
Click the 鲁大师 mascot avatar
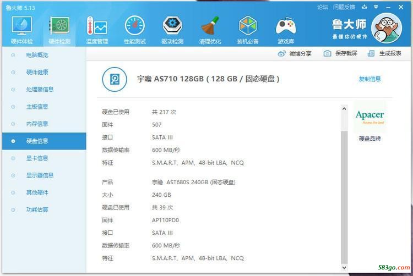(x=387, y=28)
